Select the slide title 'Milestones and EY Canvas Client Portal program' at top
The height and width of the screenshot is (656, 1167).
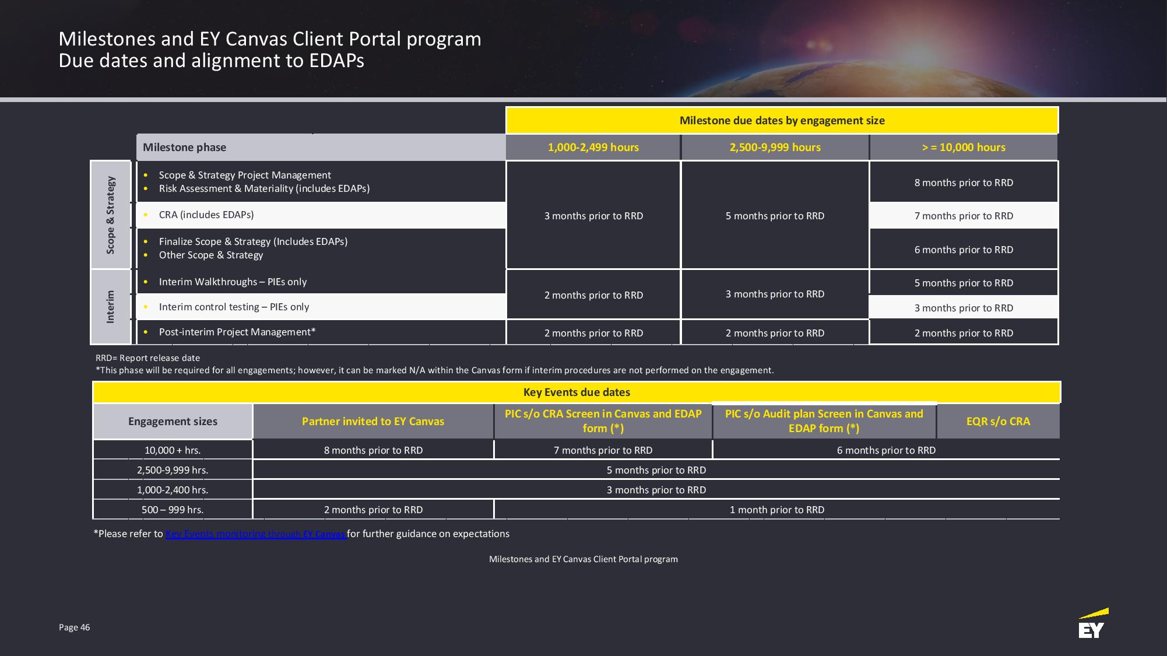click(270, 38)
